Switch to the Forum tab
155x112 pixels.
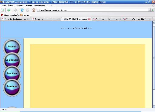[x=46, y=19]
